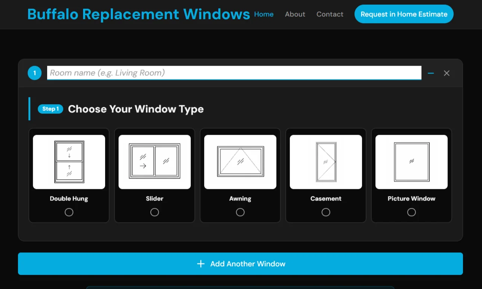Click the Slider label text
The image size is (482, 289).
(x=154, y=199)
